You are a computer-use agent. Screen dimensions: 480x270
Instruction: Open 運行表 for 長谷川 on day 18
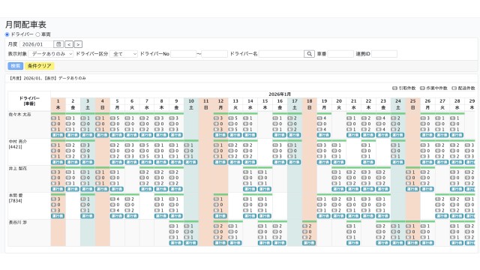point(309,243)
